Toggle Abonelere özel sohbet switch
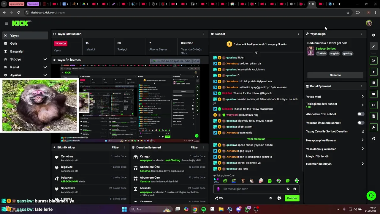Viewport: 380px width, 214px height. coord(361,114)
